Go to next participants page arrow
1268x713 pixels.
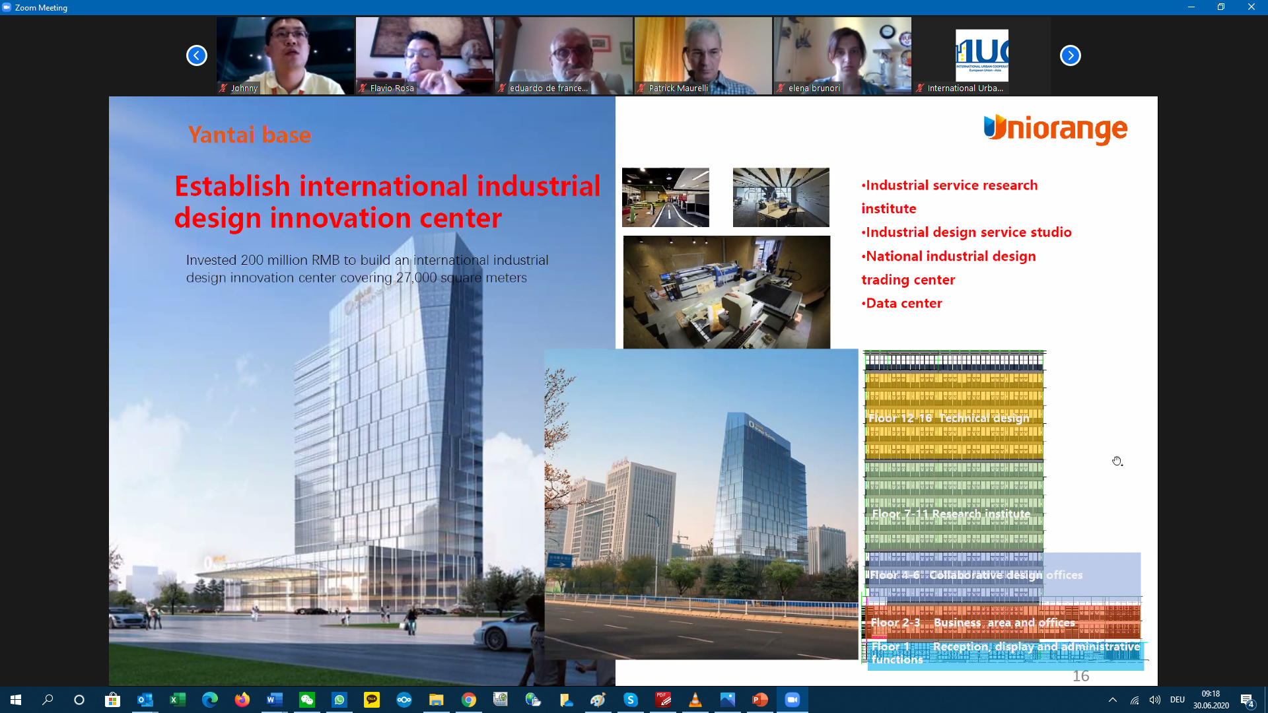coord(1070,55)
